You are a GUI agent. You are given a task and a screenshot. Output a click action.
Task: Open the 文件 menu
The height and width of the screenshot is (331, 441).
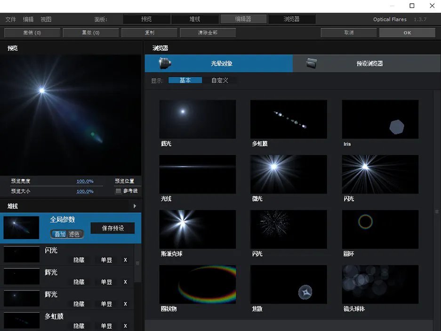pyautogui.click(x=10, y=19)
